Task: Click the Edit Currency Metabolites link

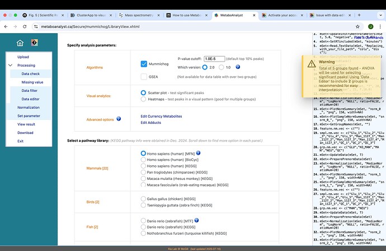Action: [x=161, y=116]
